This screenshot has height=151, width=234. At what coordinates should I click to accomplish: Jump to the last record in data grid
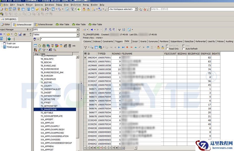tap(123, 47)
